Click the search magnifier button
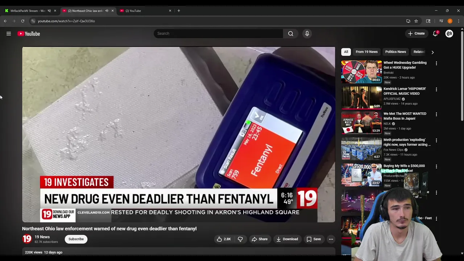464x261 pixels. click(x=291, y=33)
